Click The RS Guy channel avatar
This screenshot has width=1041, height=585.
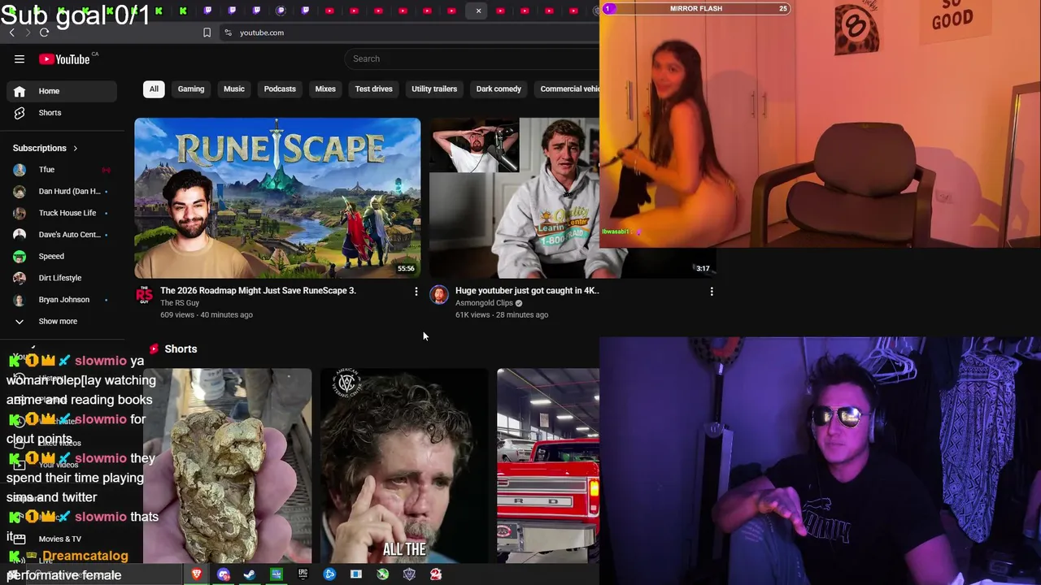(144, 294)
